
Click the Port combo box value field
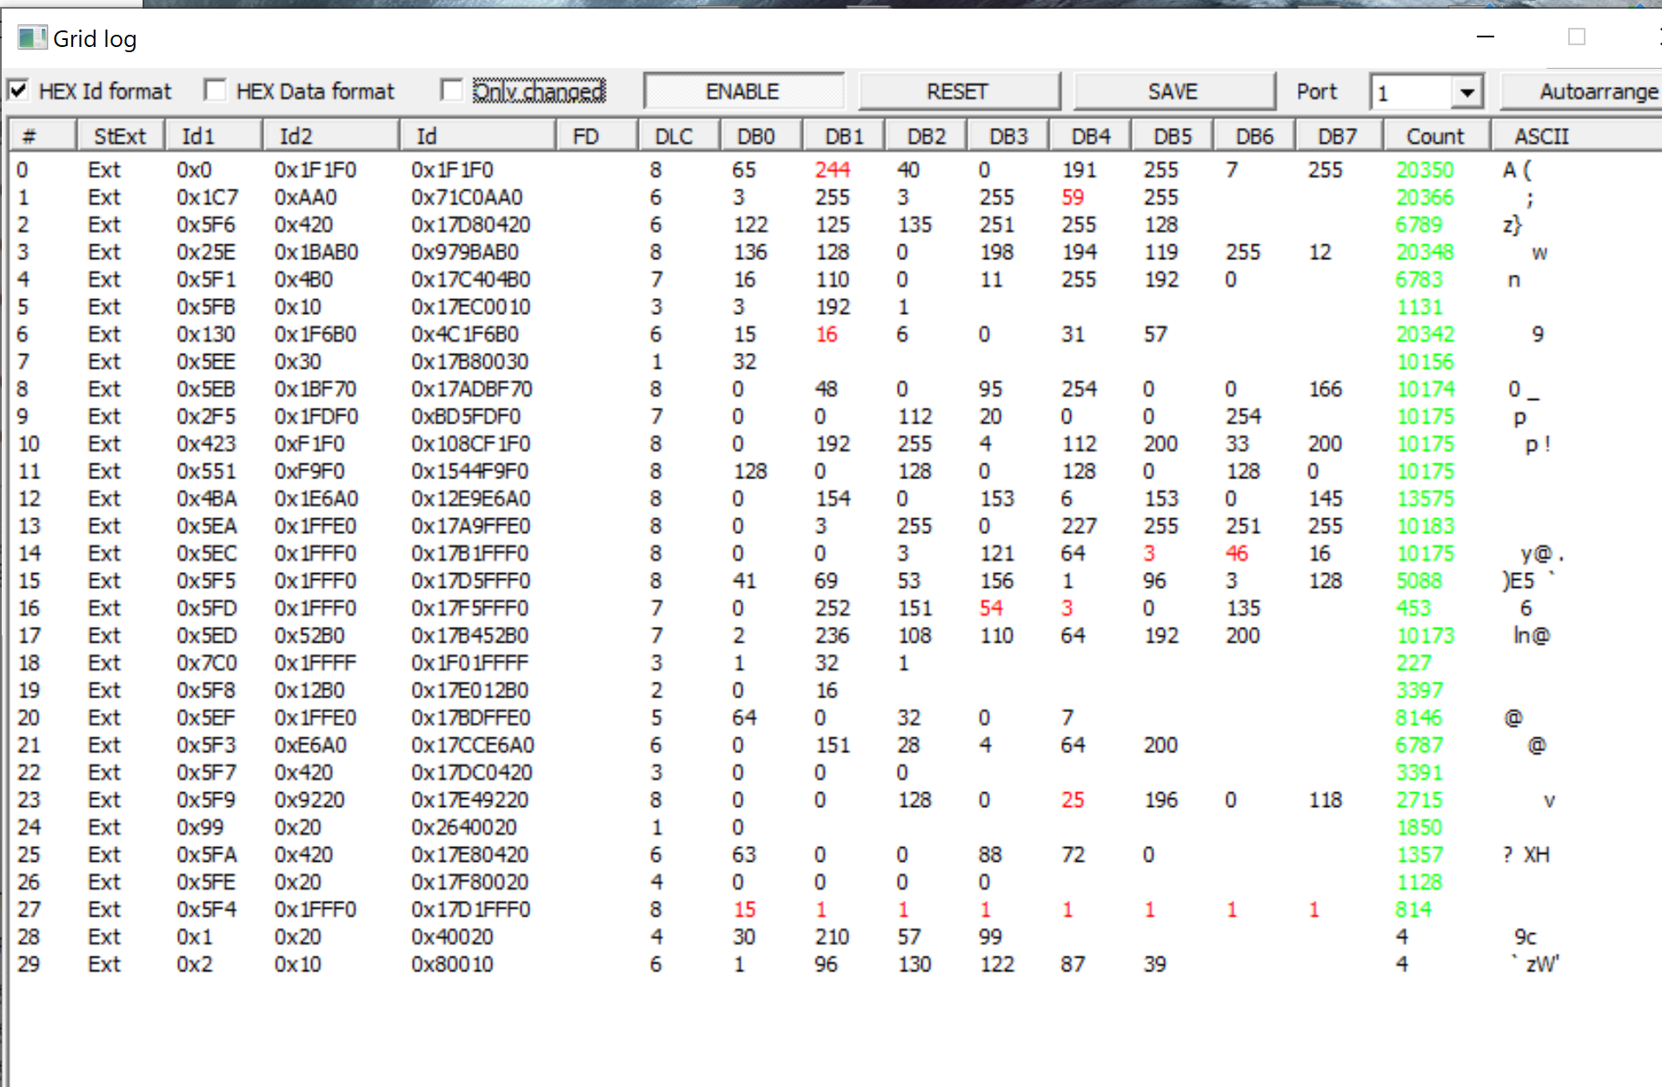(x=1412, y=92)
